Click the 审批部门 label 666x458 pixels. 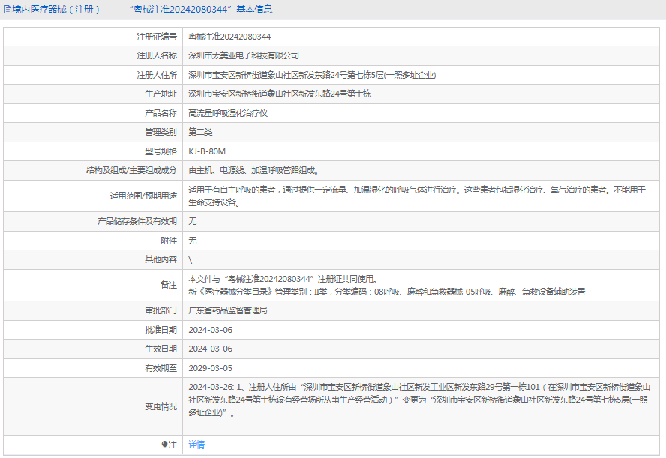160,311
